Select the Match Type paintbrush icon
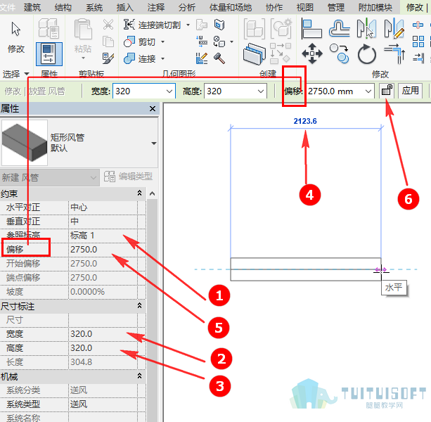 tap(108, 58)
